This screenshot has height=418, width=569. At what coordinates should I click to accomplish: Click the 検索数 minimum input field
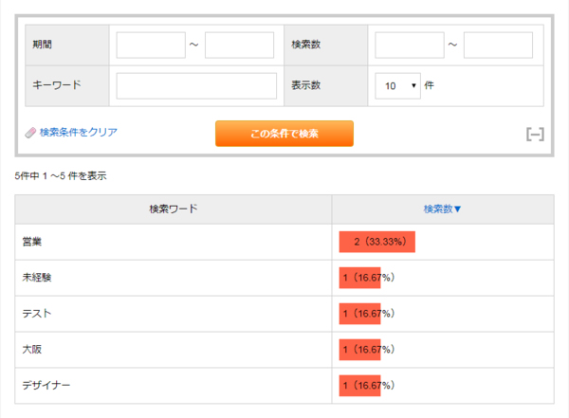(410, 45)
